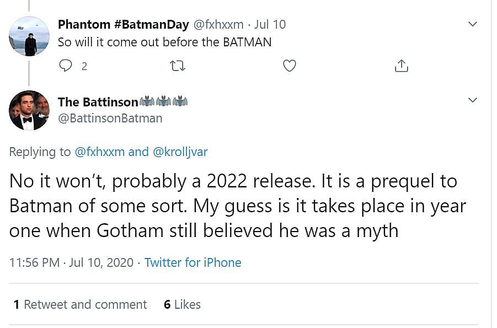Click the @BattinsonBatman handle
The width and height of the screenshot is (497, 328).
[x=110, y=118]
